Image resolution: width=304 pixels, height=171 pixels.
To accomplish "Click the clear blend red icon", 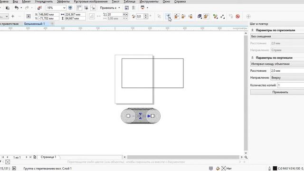I will click(237, 17).
